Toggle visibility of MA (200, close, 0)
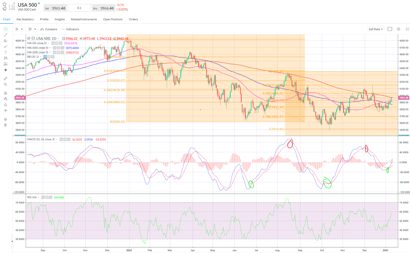Viewport: 410px width, 253px height. coord(55,52)
